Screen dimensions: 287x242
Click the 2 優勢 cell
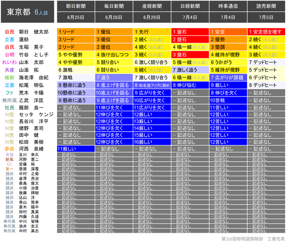(x=228, y=39)
